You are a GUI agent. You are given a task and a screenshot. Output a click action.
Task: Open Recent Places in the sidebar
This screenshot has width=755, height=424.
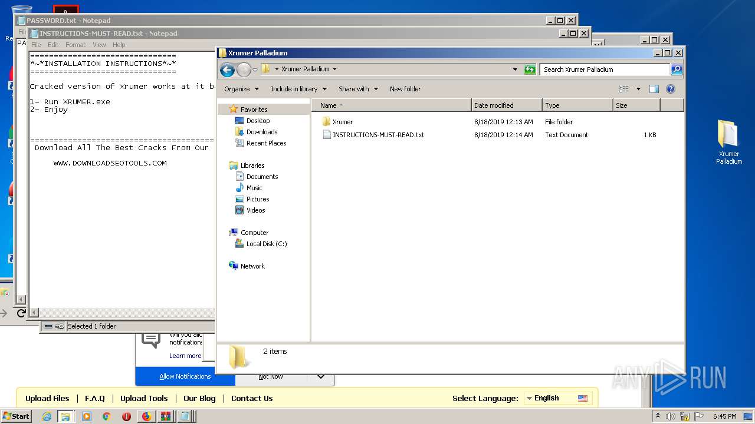tap(266, 143)
